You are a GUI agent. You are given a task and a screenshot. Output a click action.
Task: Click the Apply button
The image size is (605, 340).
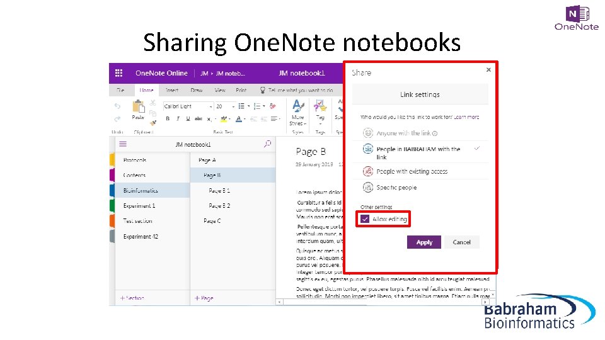(x=424, y=242)
